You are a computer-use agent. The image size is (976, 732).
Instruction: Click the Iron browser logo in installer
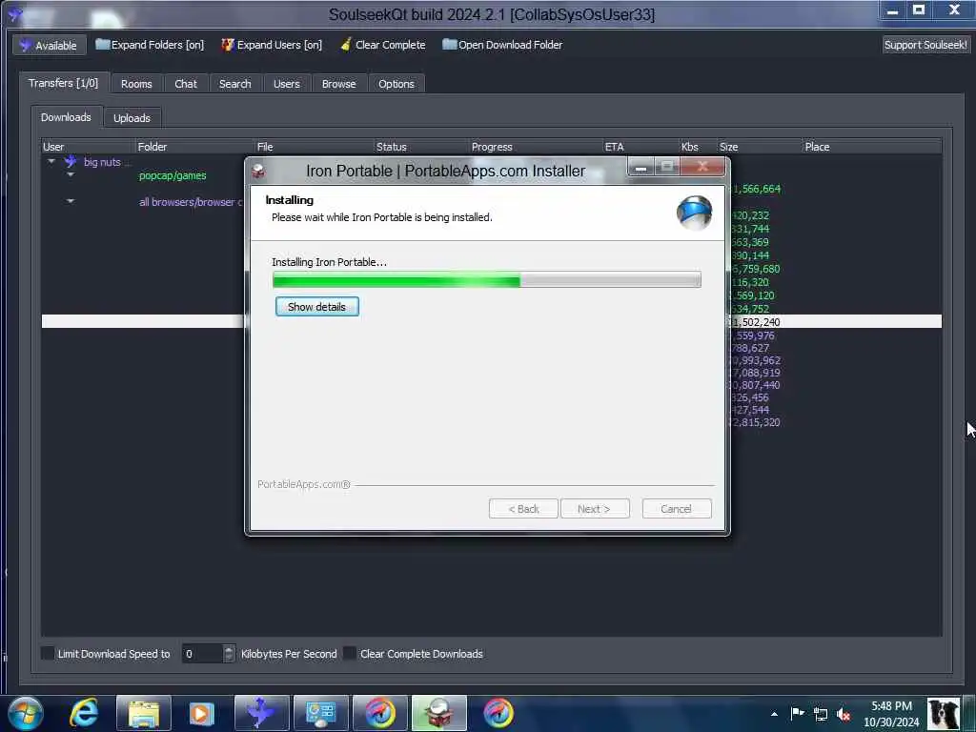coord(694,213)
